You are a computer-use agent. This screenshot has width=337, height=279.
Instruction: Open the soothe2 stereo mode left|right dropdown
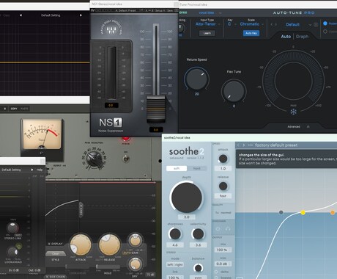click(x=175, y=265)
